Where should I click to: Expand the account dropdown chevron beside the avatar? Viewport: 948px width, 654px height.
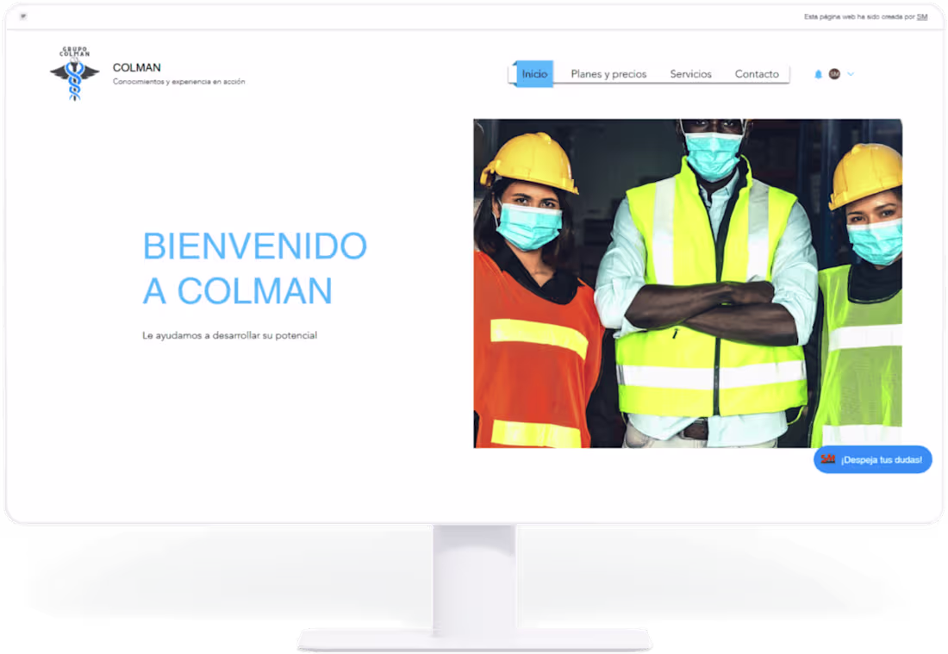pyautogui.click(x=851, y=74)
